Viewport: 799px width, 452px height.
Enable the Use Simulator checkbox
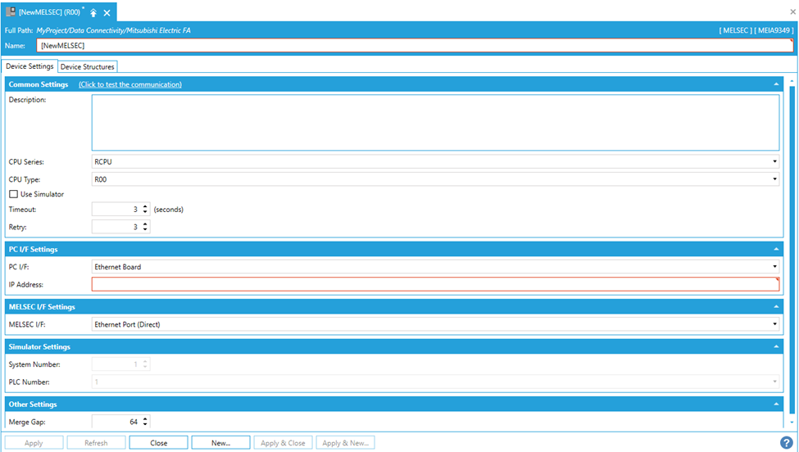point(14,194)
